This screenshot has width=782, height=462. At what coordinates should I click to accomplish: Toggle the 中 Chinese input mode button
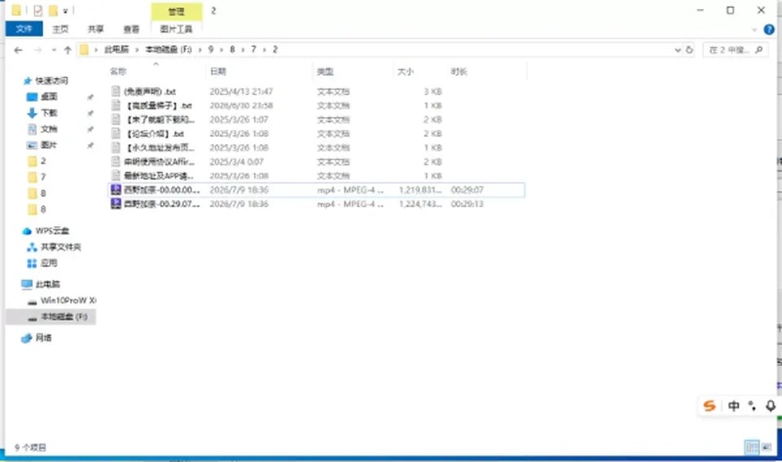click(x=733, y=406)
